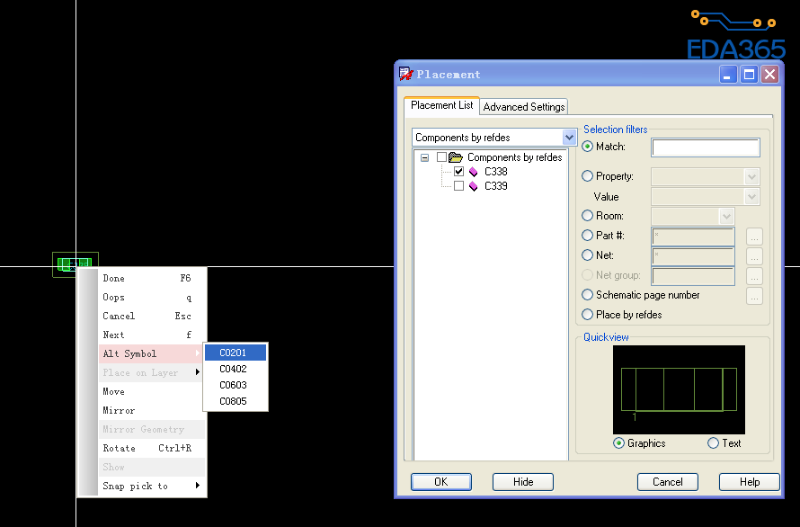Choose C0402 from Alt Symbol submenu
The width and height of the screenshot is (800, 527).
234,369
